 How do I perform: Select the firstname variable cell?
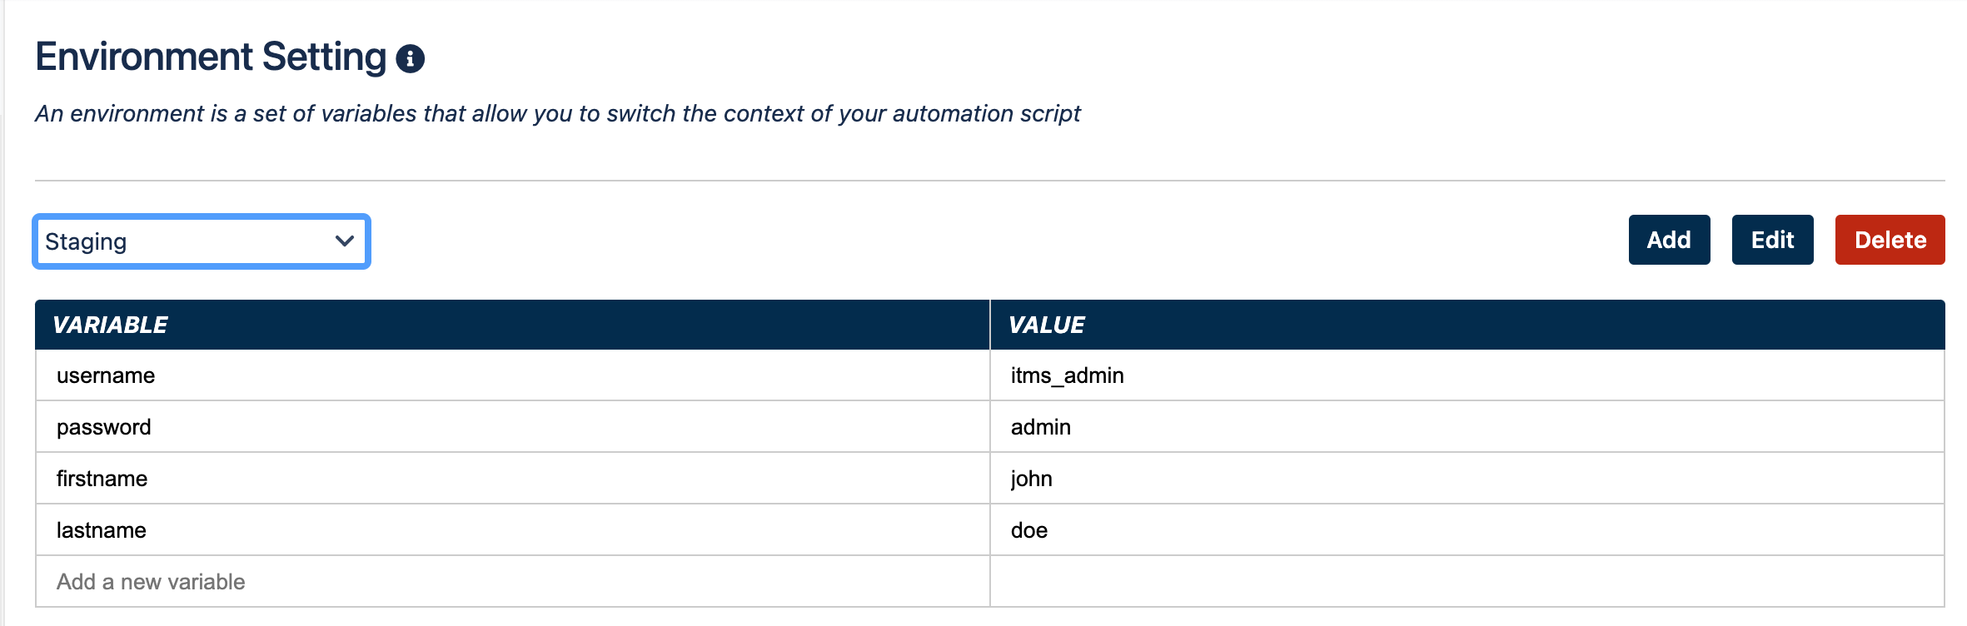pos(512,479)
